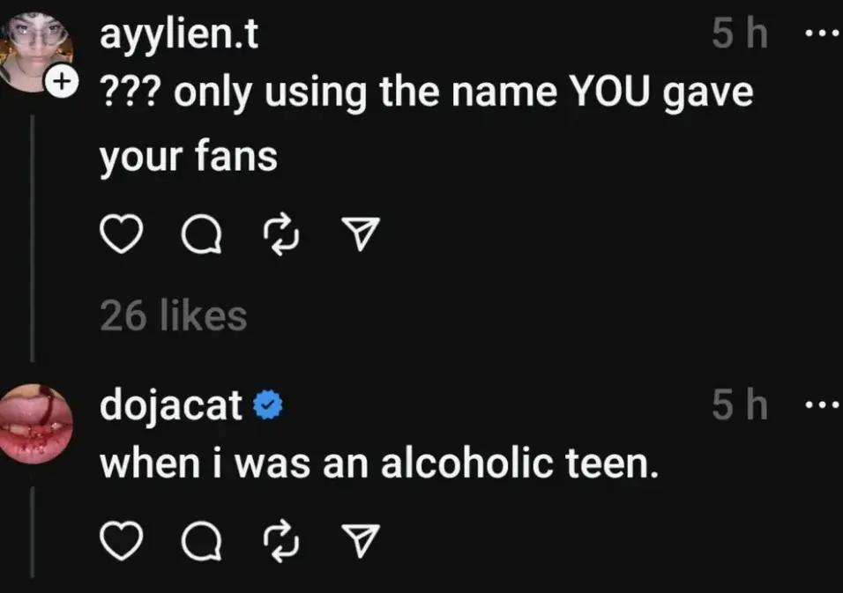The height and width of the screenshot is (593, 843).
Task: Open the ayylien.t username link
Action: coord(177,37)
